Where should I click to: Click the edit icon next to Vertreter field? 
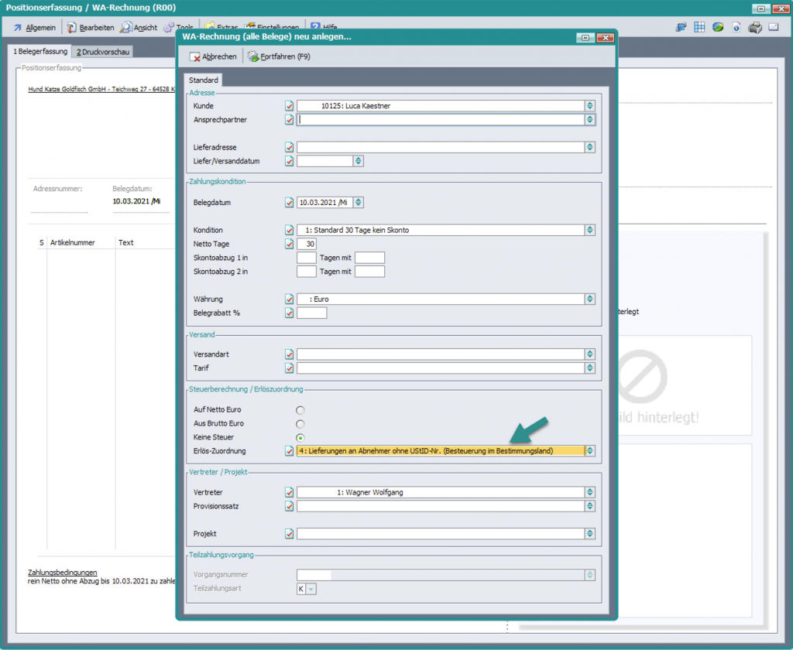(x=290, y=492)
